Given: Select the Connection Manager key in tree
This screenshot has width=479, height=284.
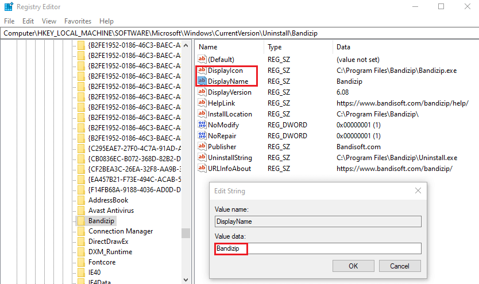Looking at the screenshot, I should (121, 231).
